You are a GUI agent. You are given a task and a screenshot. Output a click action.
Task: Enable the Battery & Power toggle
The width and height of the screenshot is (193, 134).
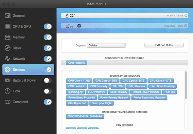pyautogui.click(x=48, y=81)
